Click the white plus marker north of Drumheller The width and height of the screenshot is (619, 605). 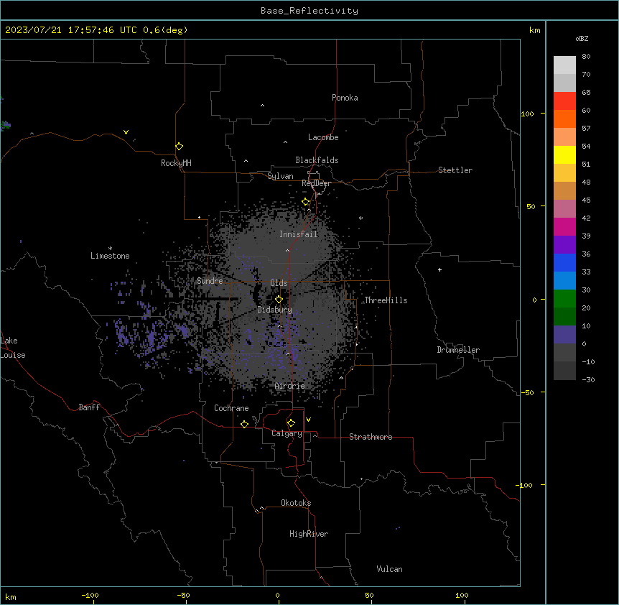point(439,269)
